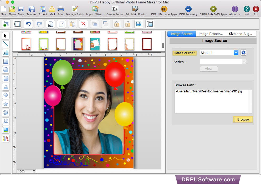Select the Triangle shape tool
The height and width of the screenshot is (184, 261).
coord(6,87)
